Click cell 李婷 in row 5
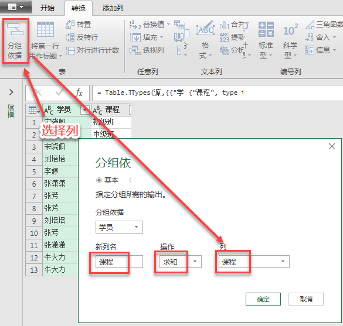Viewport: 343px width, 326px height. point(60,171)
